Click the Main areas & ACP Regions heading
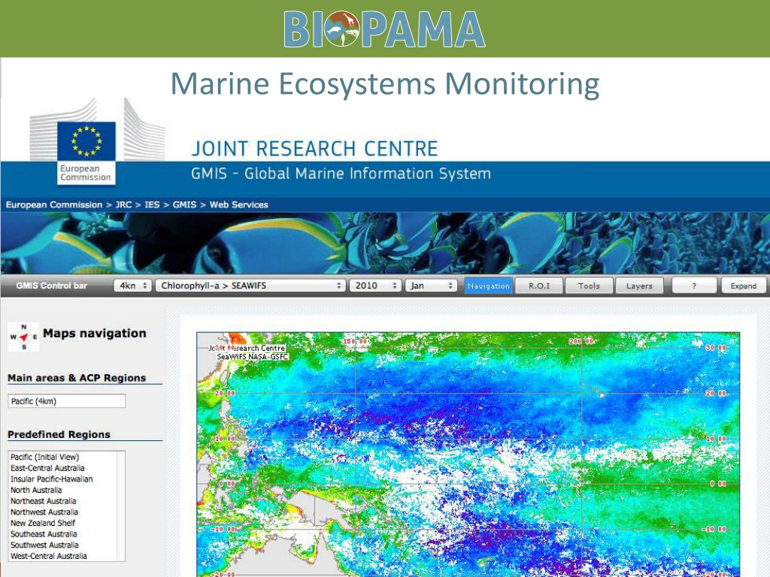Image resolution: width=770 pixels, height=577 pixels. point(77,378)
